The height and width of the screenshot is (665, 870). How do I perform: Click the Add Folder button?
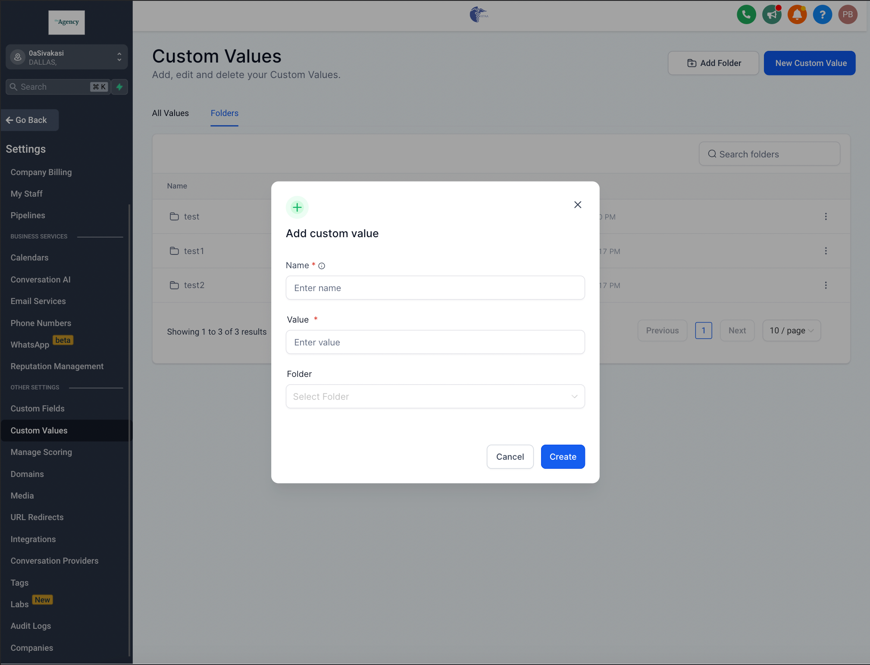point(713,63)
